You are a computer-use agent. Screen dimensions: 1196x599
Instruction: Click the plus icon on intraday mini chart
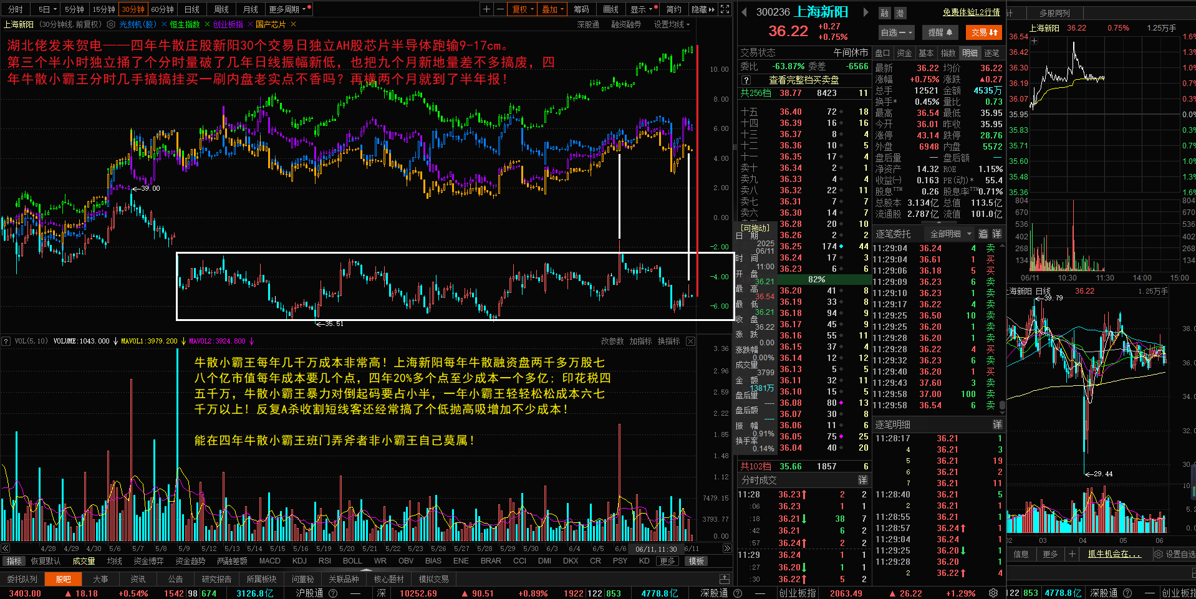coord(1034,41)
